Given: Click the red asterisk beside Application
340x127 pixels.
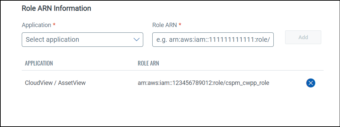Looking at the screenshot, I should point(54,24).
